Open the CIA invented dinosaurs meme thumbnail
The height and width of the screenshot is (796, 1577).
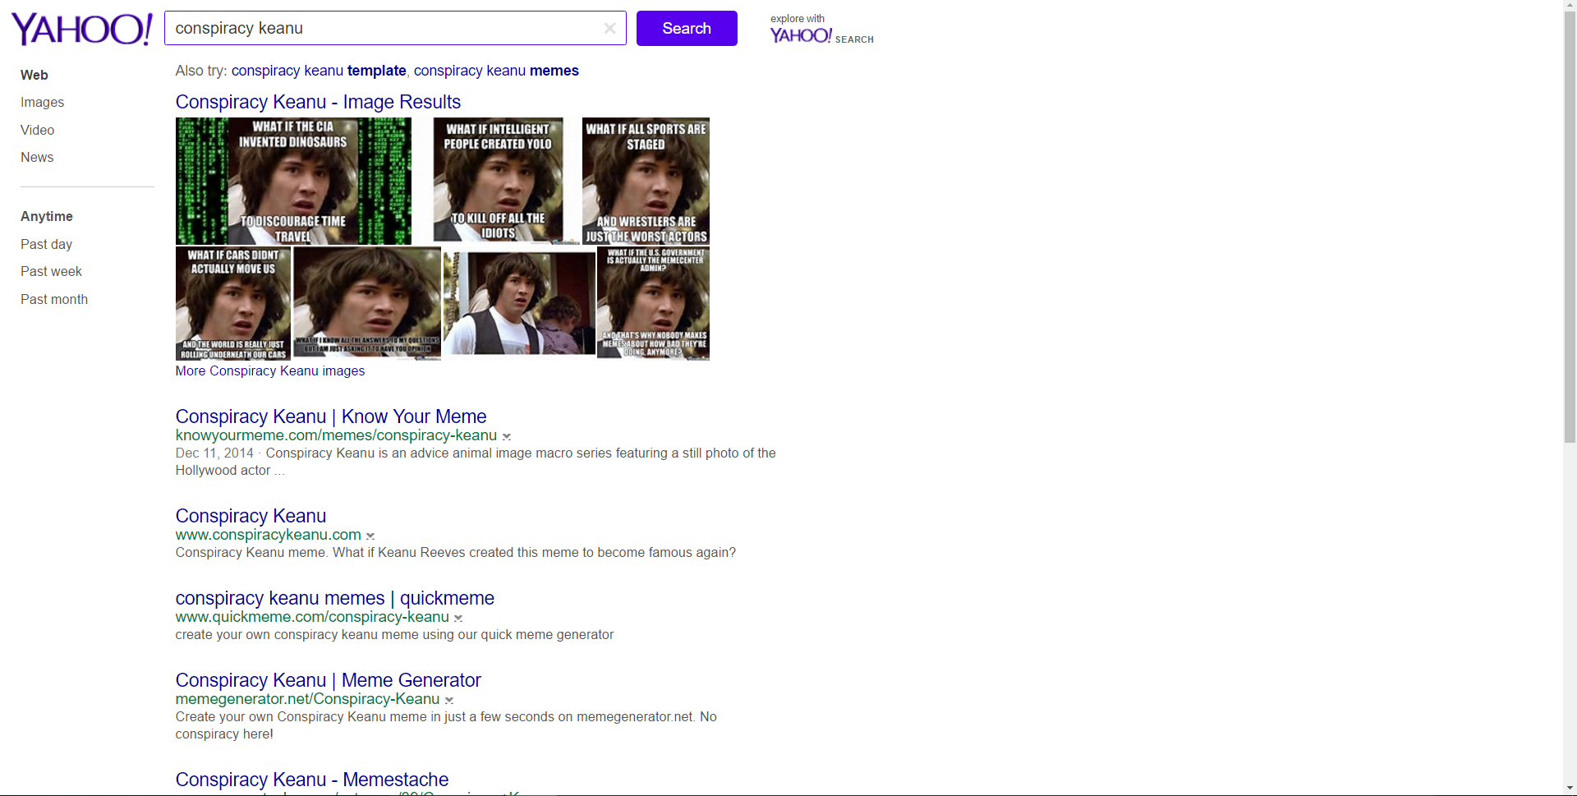pos(293,181)
